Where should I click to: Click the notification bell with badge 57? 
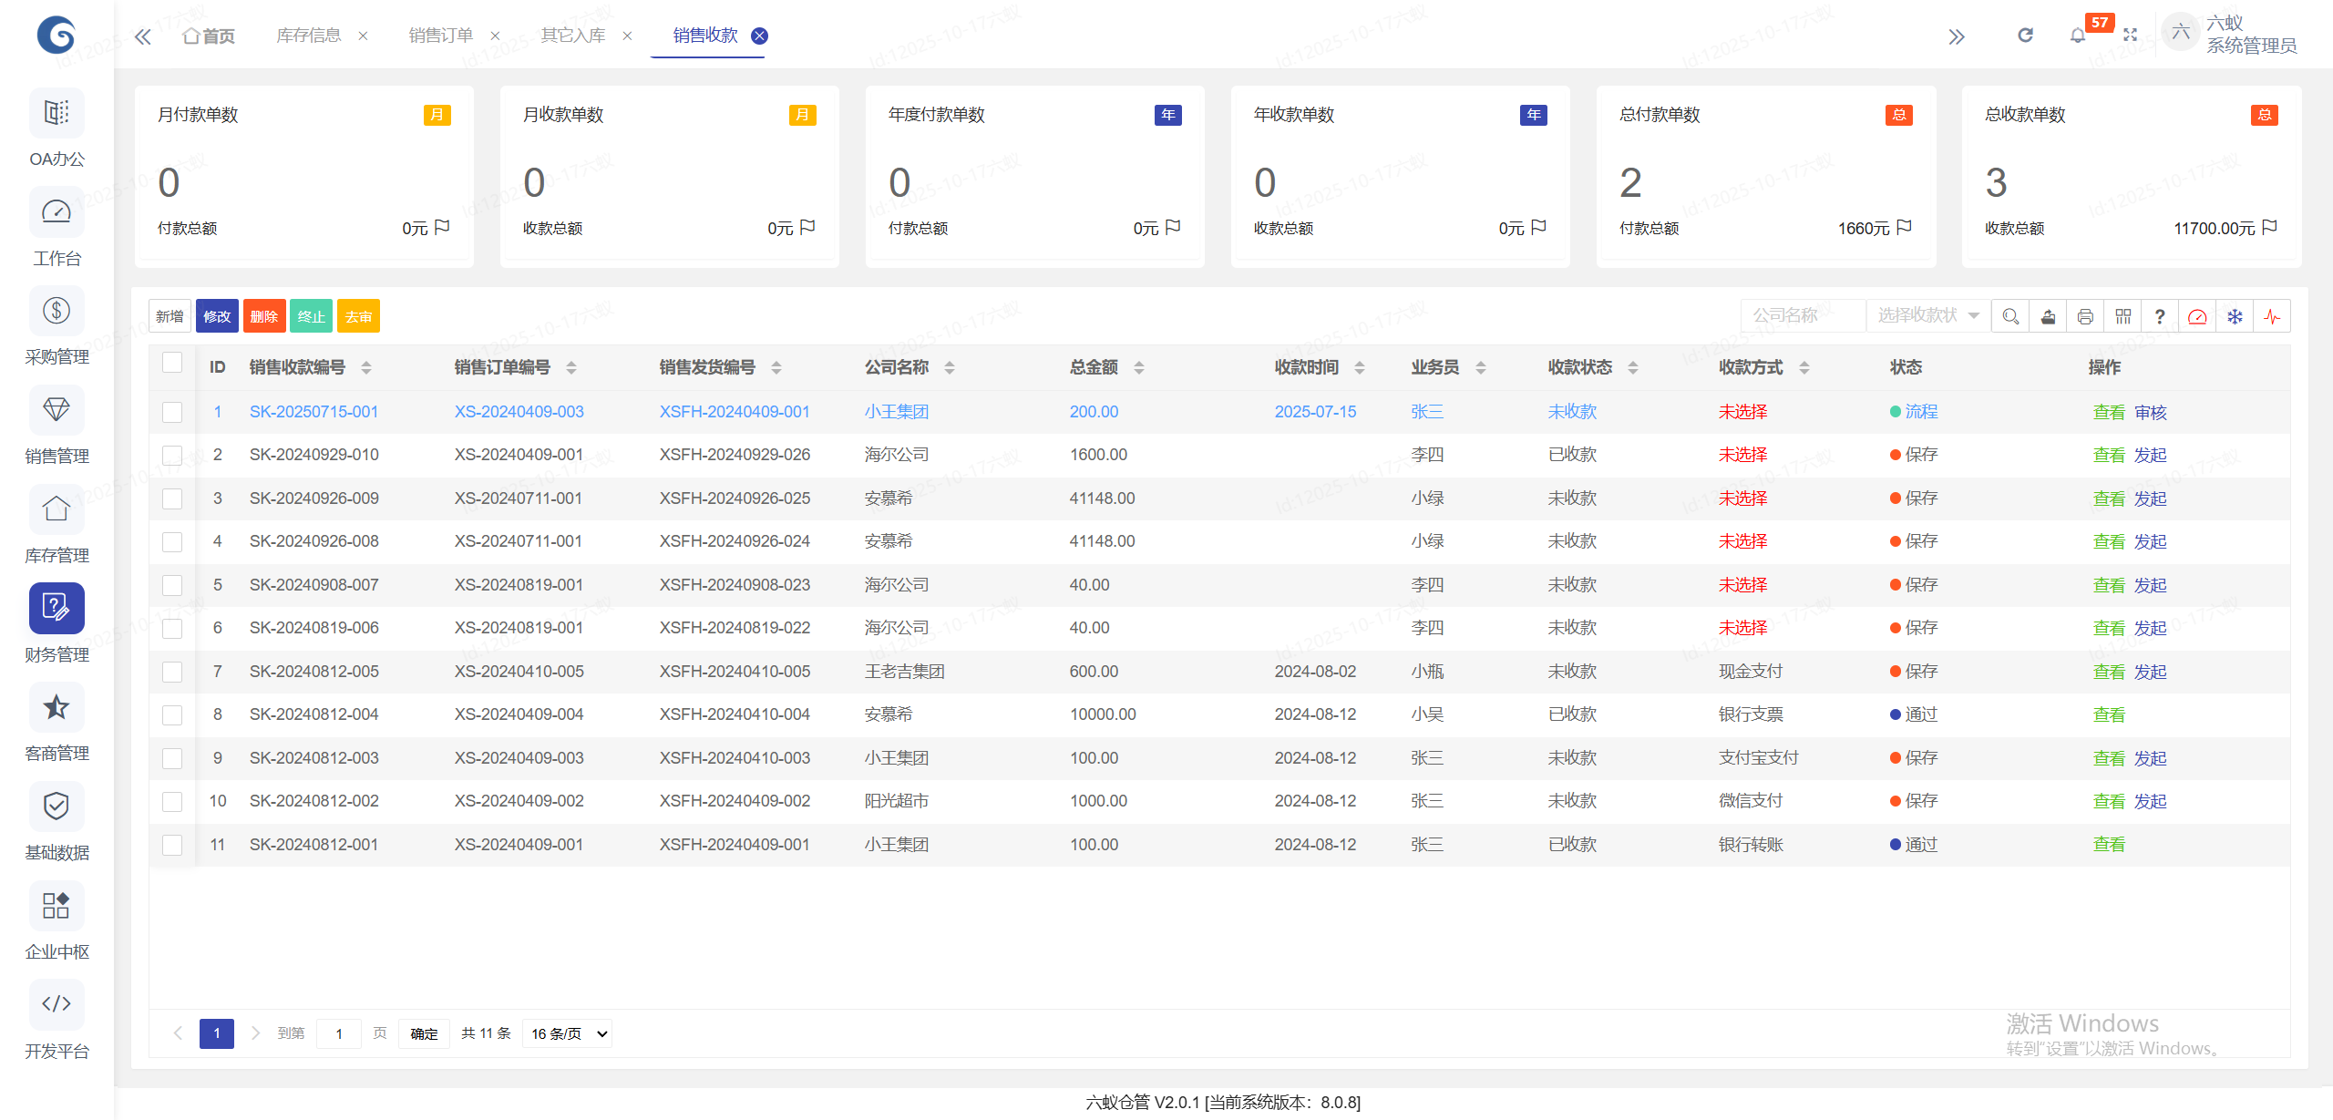coord(2077,36)
